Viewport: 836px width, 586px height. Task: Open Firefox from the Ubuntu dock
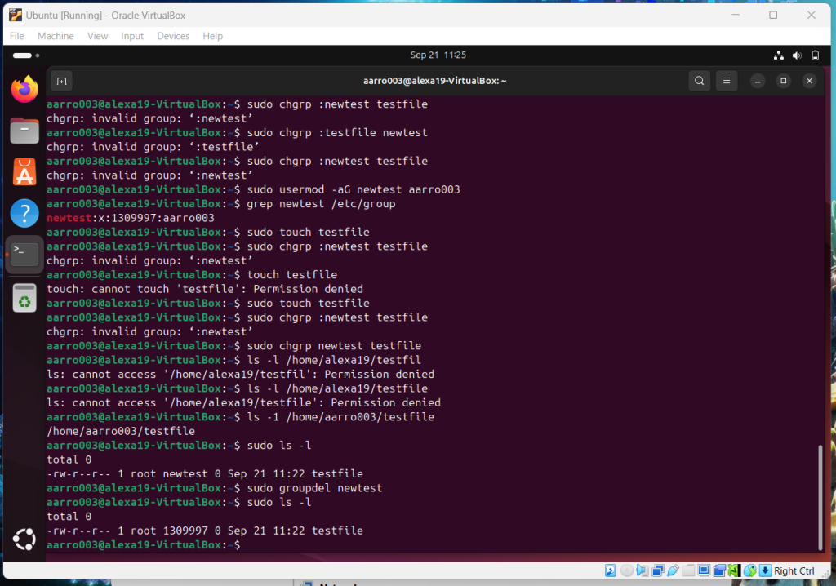(24, 89)
